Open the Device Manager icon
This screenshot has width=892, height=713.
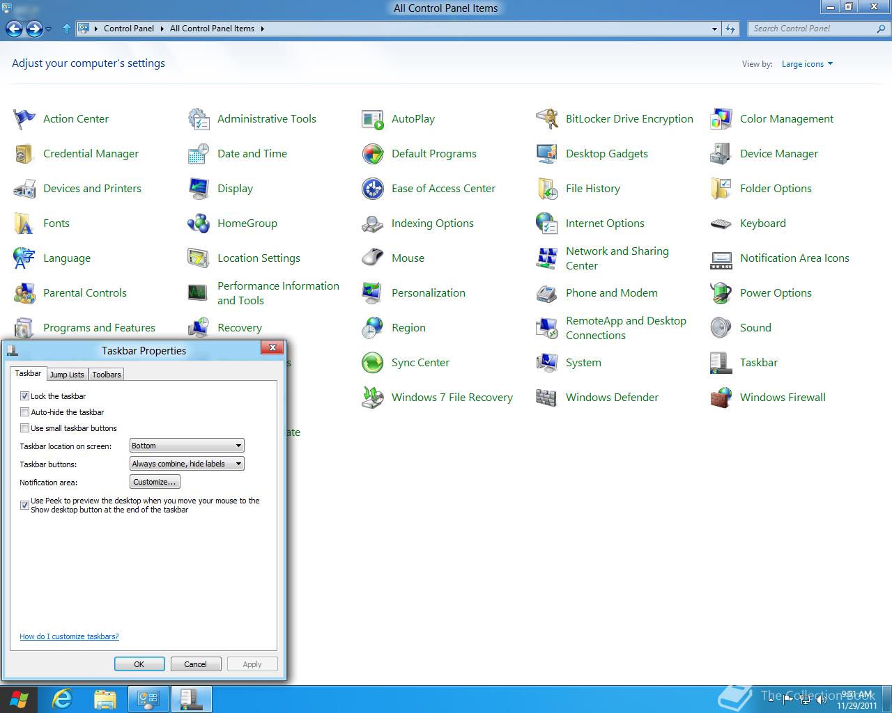[x=721, y=154]
